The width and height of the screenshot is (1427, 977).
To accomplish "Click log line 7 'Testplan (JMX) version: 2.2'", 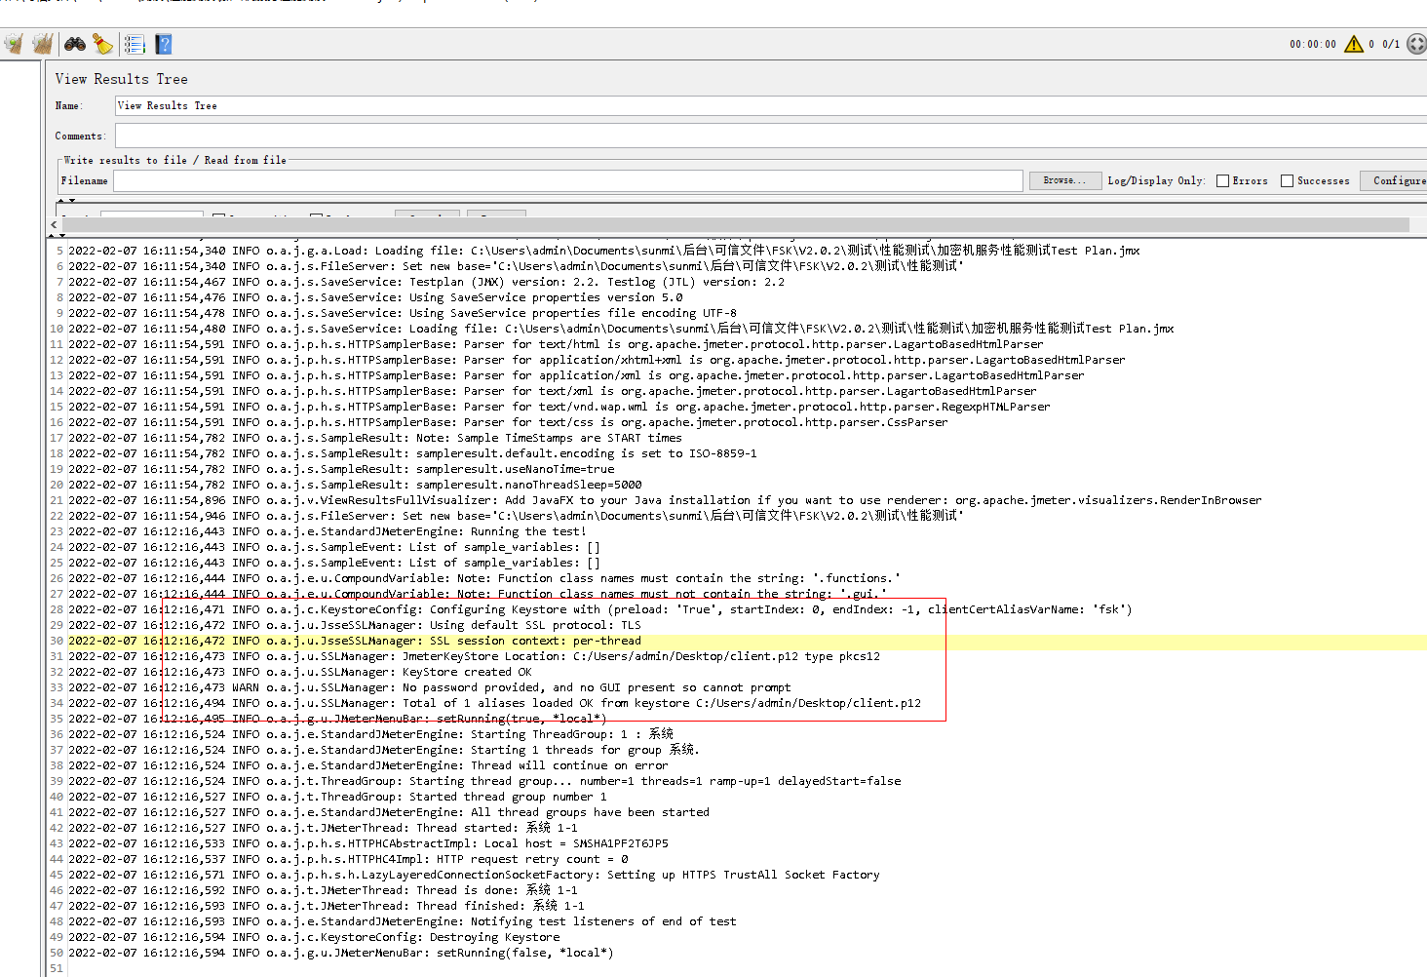I will pos(426,282).
